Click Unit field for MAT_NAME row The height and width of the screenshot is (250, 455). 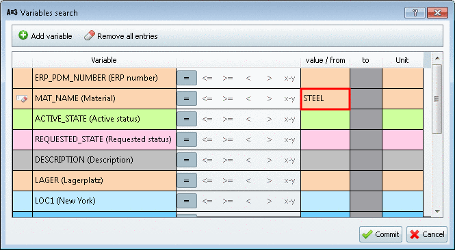tap(402, 99)
